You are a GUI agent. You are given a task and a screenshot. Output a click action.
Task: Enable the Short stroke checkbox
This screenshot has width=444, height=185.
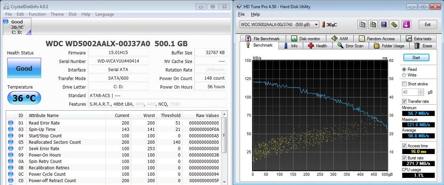[x=404, y=84]
